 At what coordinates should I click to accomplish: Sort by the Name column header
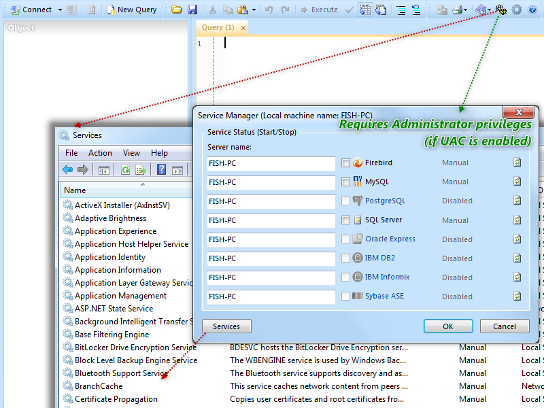[126, 190]
